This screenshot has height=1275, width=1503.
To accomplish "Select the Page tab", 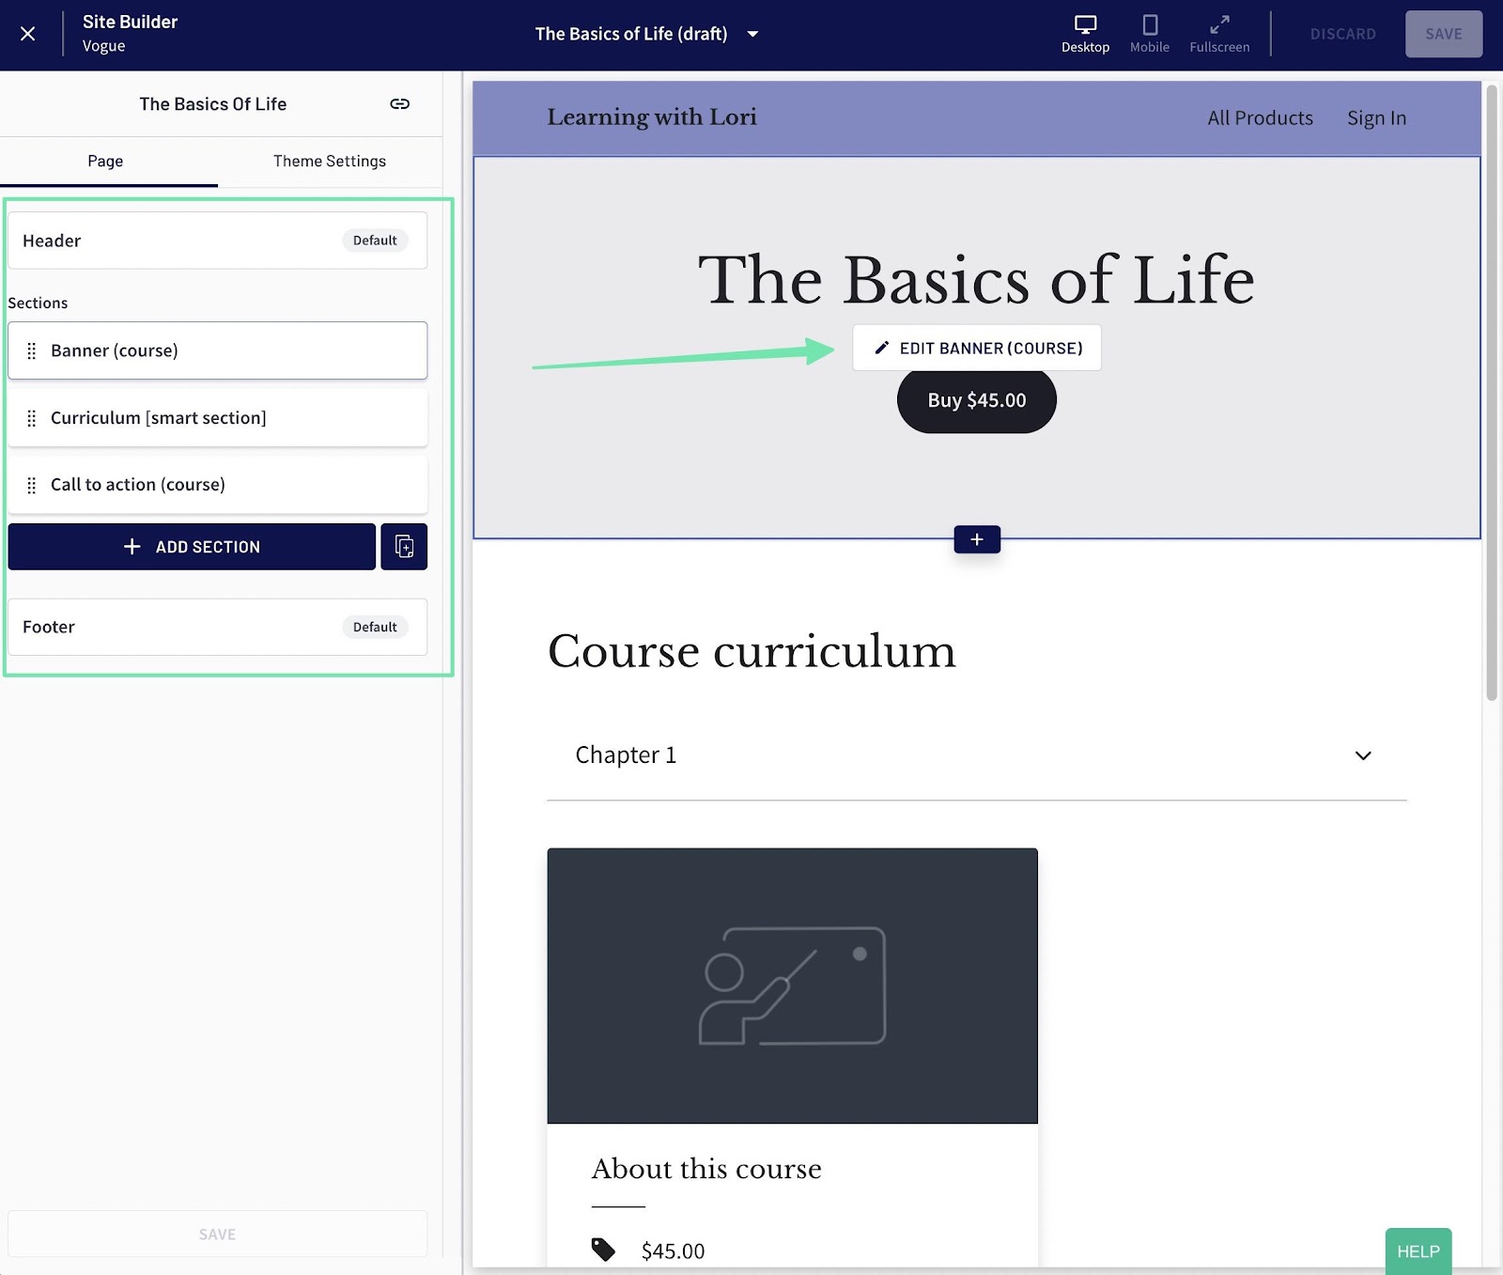I will (x=105, y=161).
